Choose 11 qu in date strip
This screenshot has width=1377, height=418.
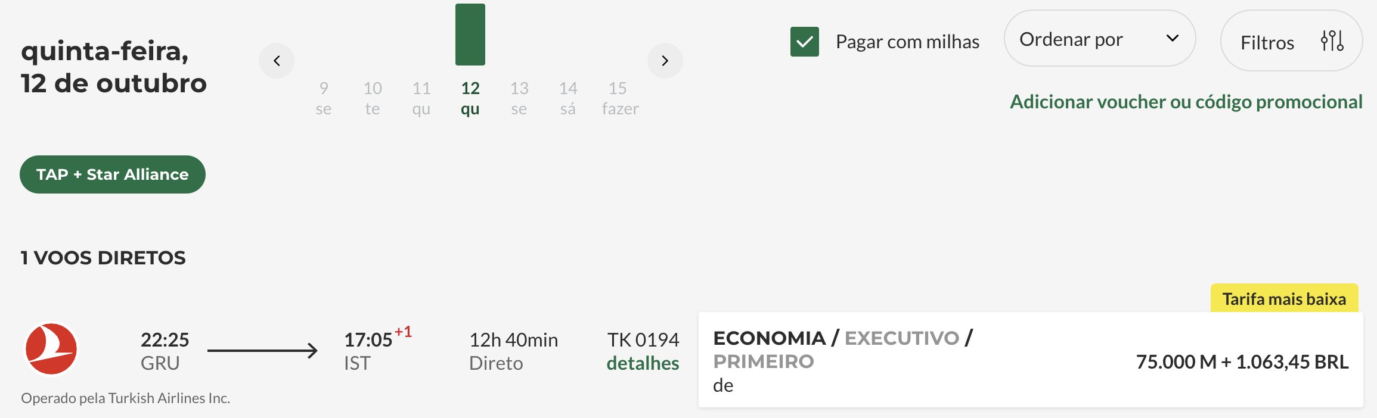[x=421, y=98]
